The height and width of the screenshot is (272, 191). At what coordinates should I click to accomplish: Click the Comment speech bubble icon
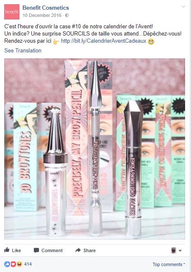pyautogui.click(x=36, y=250)
